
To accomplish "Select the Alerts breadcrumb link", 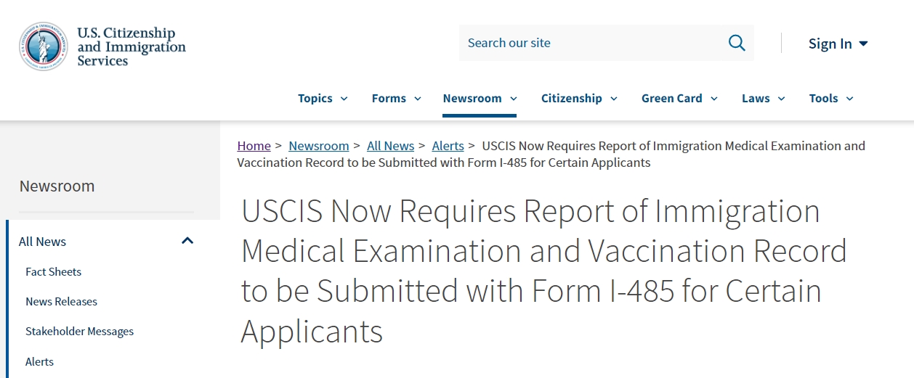I will [448, 146].
